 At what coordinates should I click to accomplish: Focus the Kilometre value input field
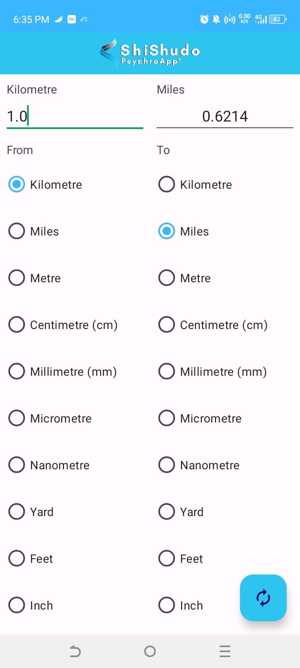(x=75, y=116)
